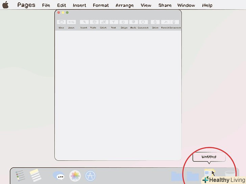Minimize the window with yellow button
Viewport: 246px width, 184px height.
coord(63,12)
